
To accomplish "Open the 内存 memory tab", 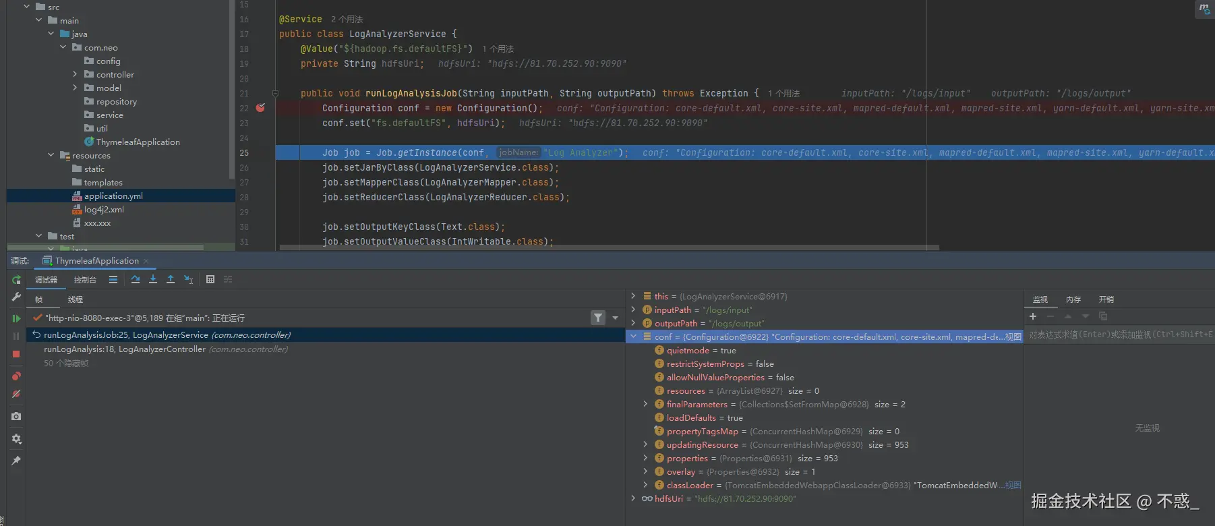I will click(1073, 299).
